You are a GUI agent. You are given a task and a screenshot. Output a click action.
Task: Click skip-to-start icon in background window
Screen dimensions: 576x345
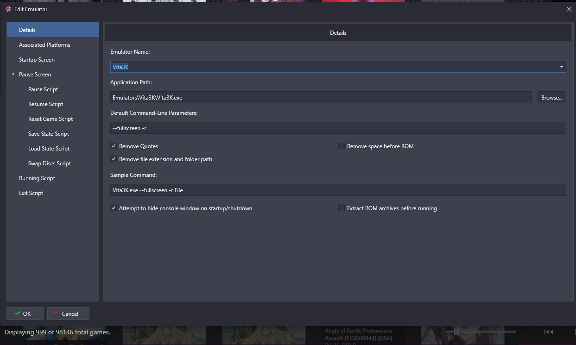tap(549, 332)
